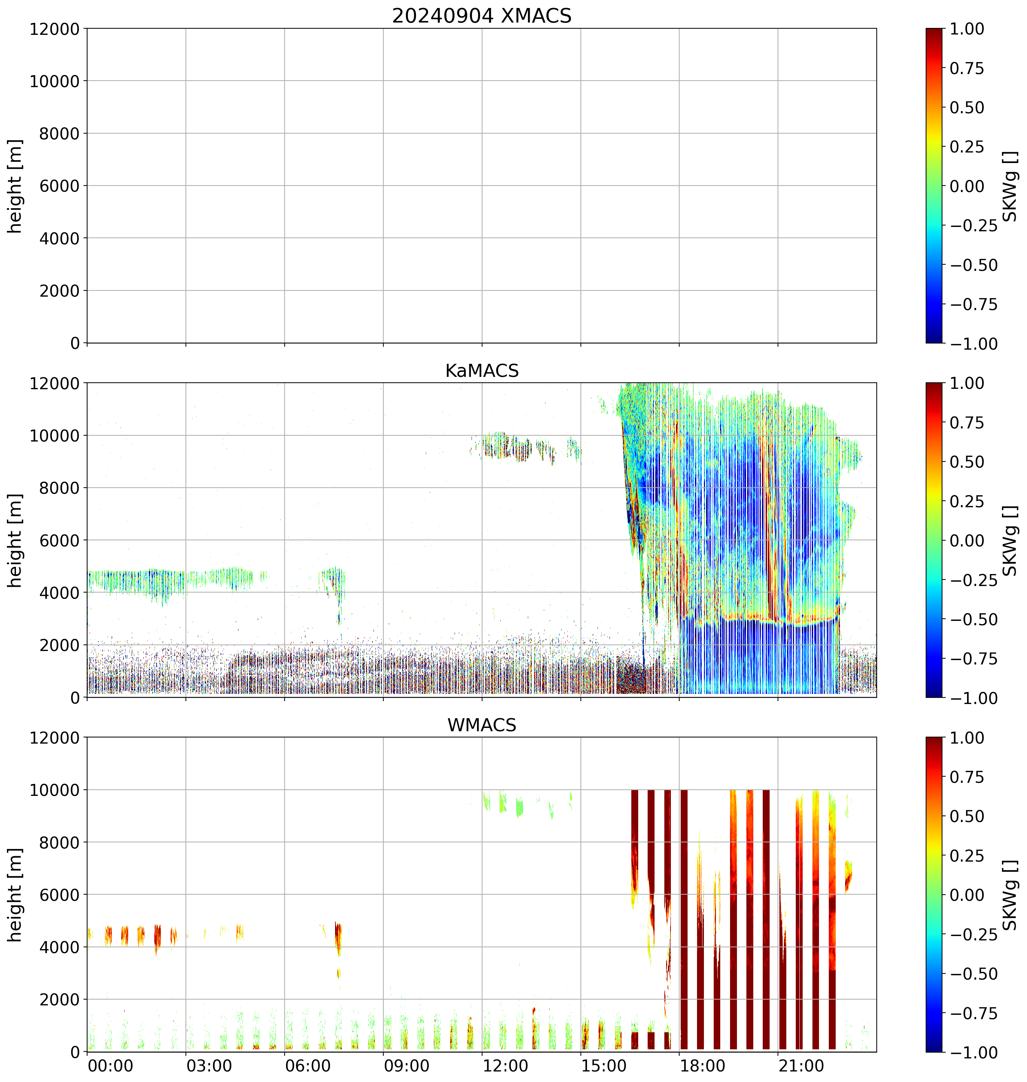Click the '20240904 XMACS' plot title
The image size is (1027, 1082).
click(x=481, y=16)
